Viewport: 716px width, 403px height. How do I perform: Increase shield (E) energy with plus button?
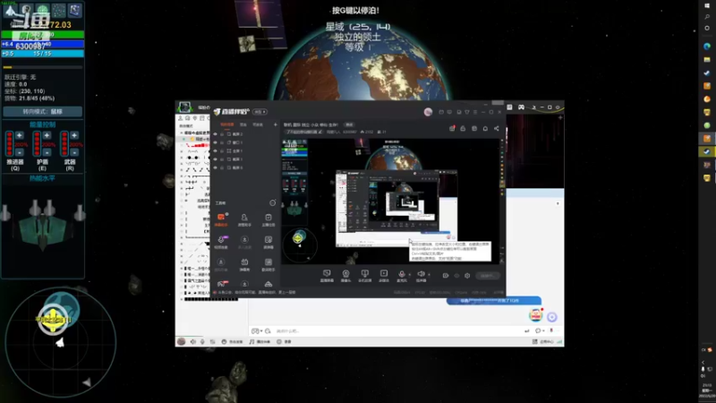pyautogui.click(x=47, y=135)
